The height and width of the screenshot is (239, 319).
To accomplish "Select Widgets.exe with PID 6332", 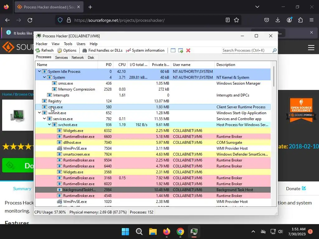I will coord(153,130).
